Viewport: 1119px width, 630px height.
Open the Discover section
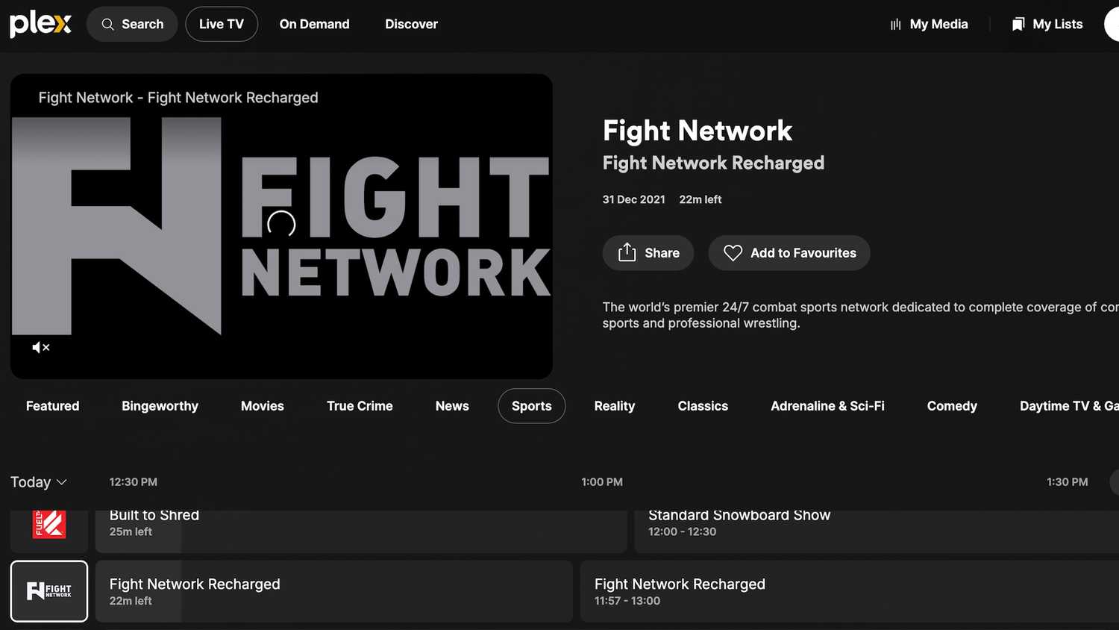click(x=411, y=24)
